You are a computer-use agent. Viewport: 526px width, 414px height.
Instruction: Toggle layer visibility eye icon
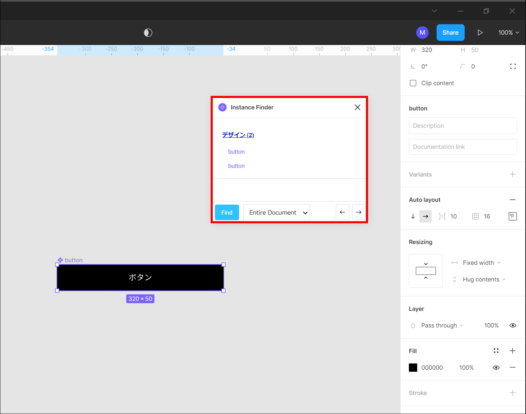pos(513,325)
